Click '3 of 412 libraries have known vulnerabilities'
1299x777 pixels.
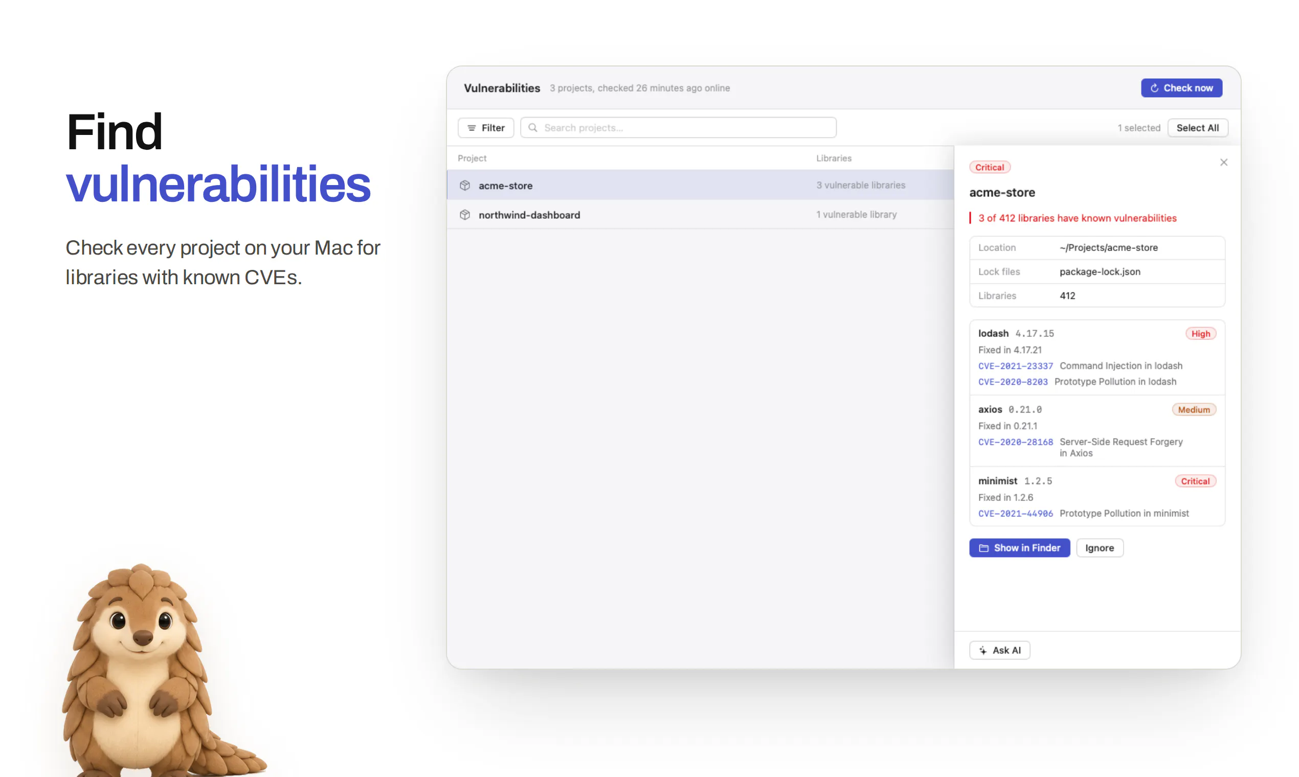pyautogui.click(x=1077, y=218)
